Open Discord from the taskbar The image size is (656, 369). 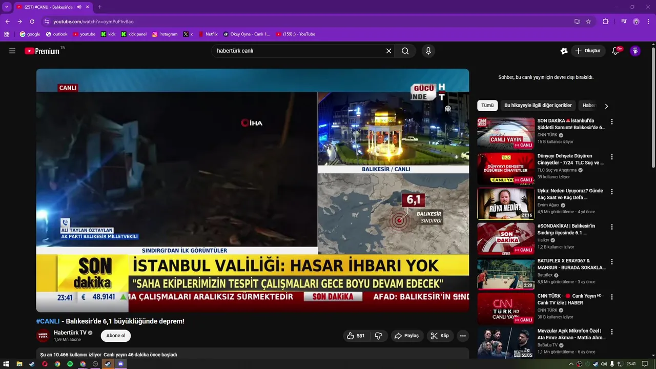point(120,364)
